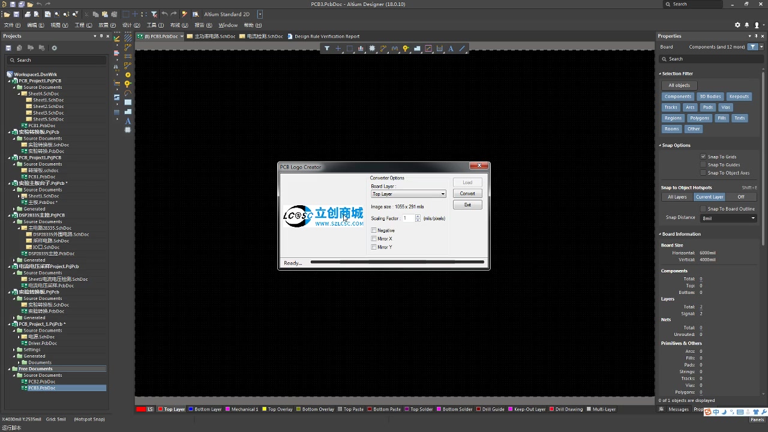The width and height of the screenshot is (768, 432).
Task: Expand the Settings folder in PCB_Project_1
Action: pos(14,350)
